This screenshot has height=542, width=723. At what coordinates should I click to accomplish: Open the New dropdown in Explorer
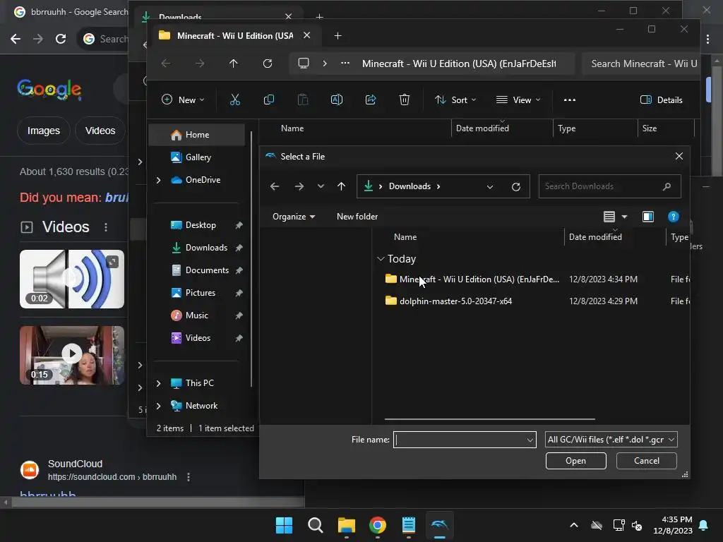(183, 100)
